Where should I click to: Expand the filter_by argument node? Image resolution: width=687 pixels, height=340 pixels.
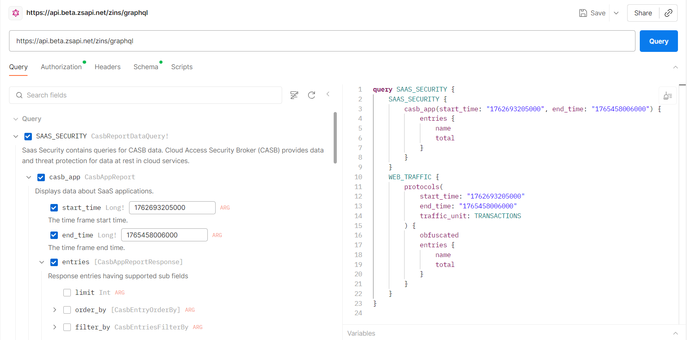tap(55, 327)
